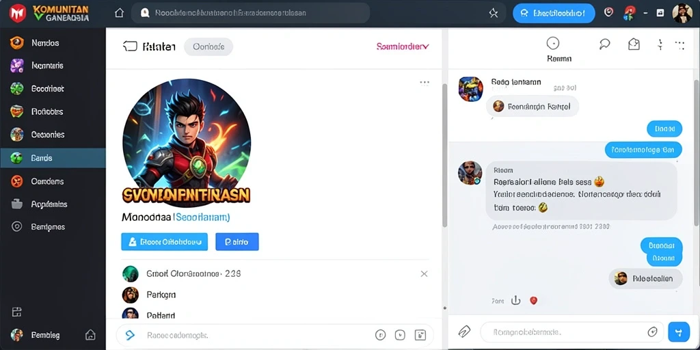Click the grey pill tab beside Ralater

[x=208, y=46]
